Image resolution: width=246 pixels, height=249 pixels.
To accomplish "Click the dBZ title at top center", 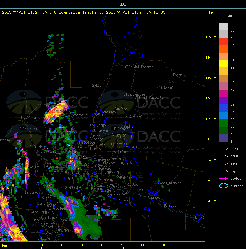I will [123, 4].
